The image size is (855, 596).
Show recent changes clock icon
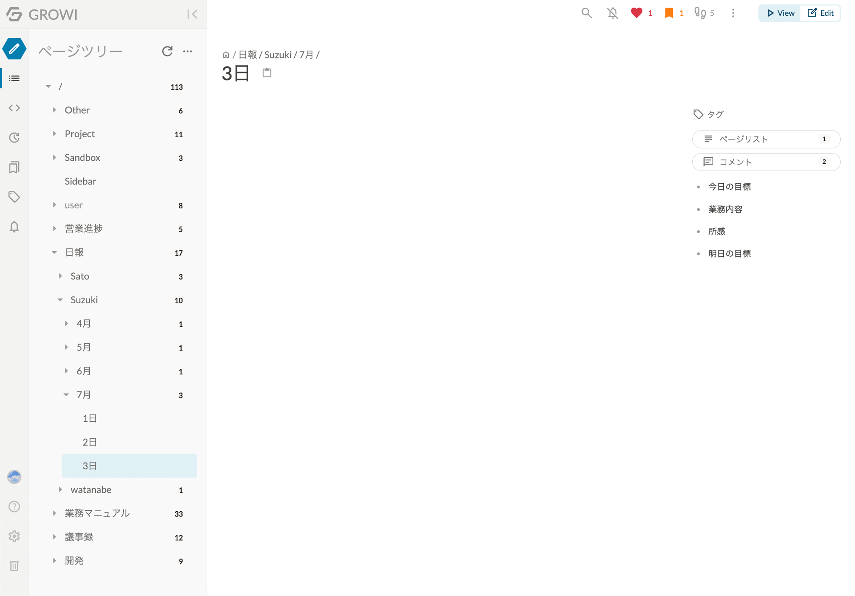pos(14,138)
